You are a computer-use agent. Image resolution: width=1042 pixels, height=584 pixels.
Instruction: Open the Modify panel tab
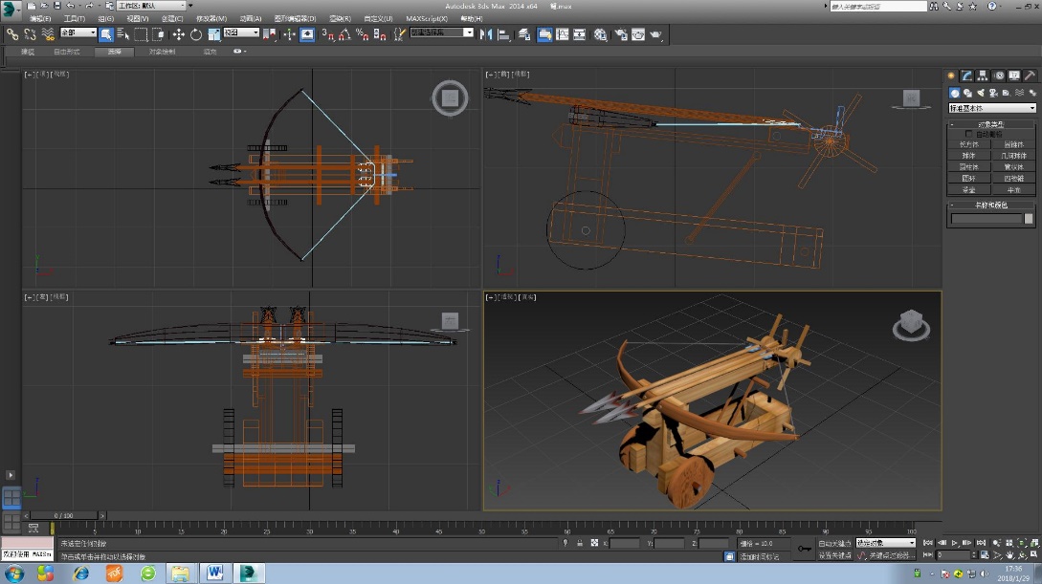click(967, 76)
